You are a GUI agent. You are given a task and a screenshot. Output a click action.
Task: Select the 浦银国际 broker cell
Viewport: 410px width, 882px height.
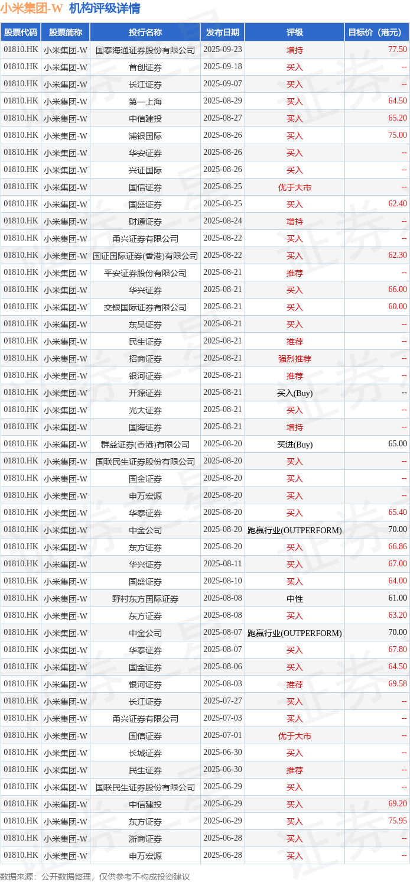coord(145,136)
